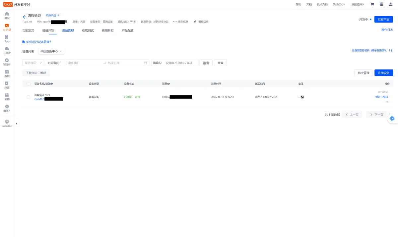Open the 是否绑定 filter dropdown
The width and height of the screenshot is (398, 237).
coord(33,63)
